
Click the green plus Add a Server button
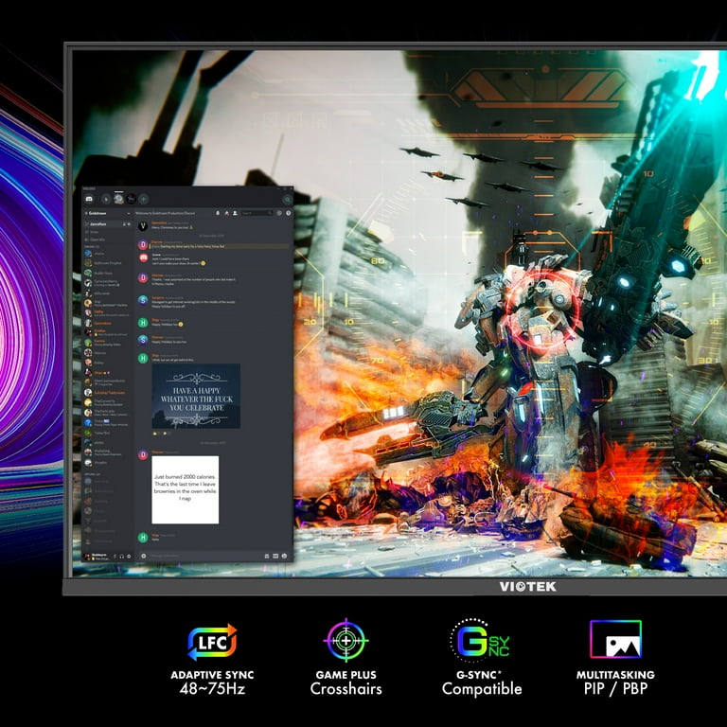click(x=144, y=199)
